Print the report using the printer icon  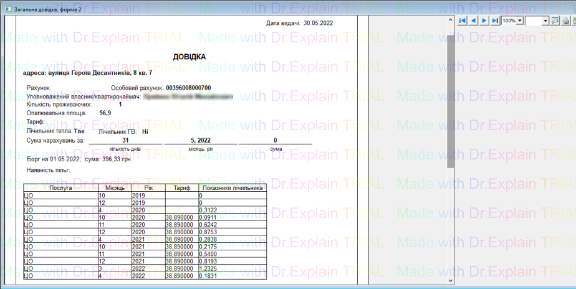point(565,21)
